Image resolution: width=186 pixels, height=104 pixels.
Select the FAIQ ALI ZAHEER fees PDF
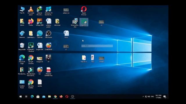tap(49, 72)
